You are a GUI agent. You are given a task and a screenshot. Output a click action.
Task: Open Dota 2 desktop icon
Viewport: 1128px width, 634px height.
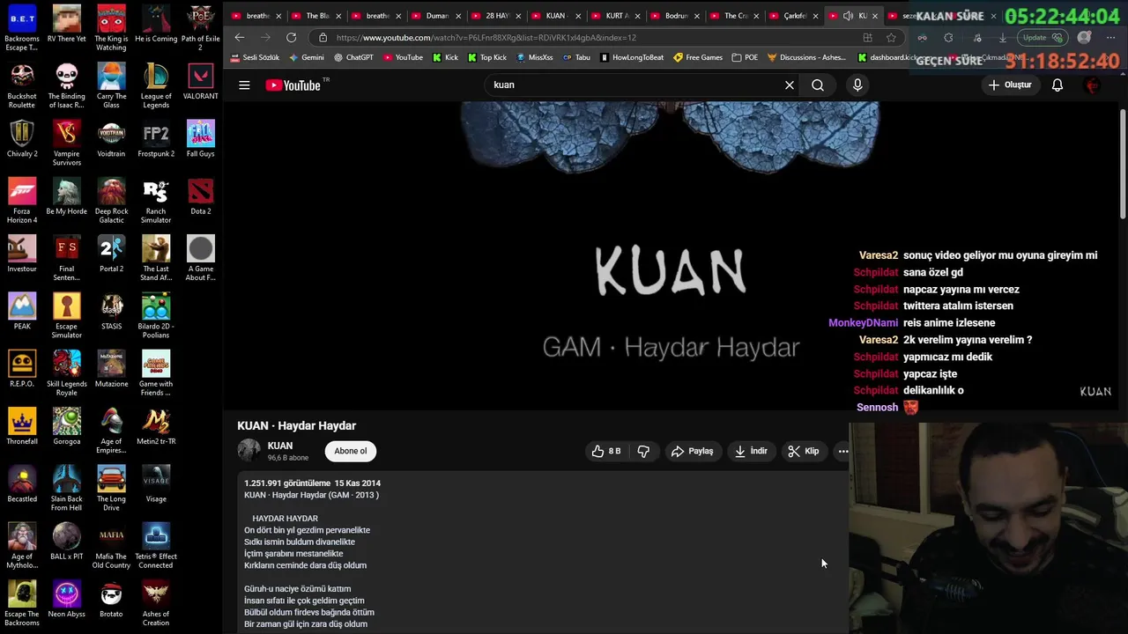click(201, 197)
